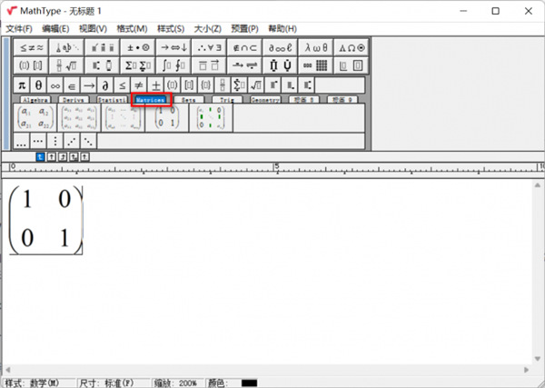
Task: Switch to the Algebra tab
Action: click(35, 100)
